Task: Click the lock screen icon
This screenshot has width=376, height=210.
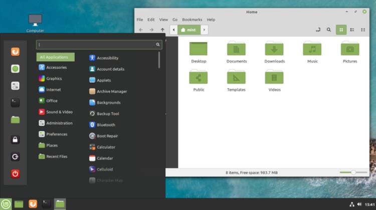Action: [15, 139]
